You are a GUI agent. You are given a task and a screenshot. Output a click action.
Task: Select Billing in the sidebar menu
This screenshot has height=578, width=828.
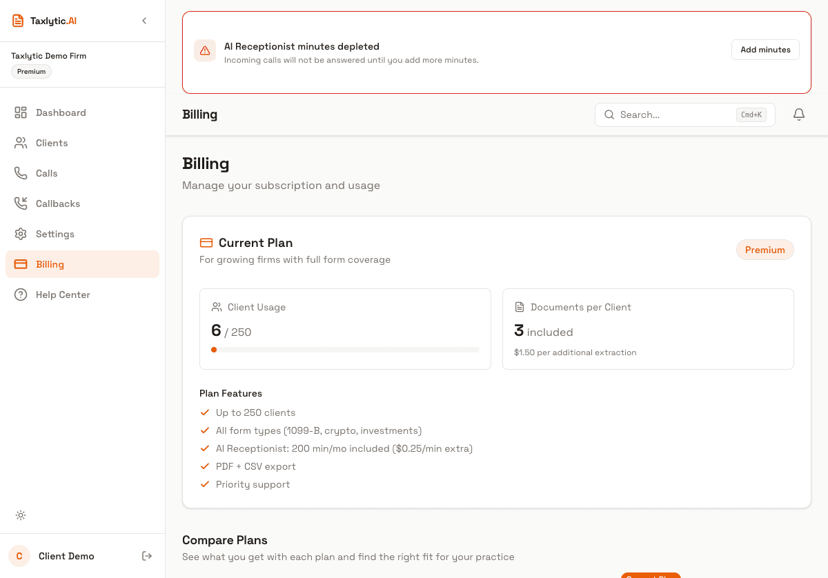click(50, 264)
